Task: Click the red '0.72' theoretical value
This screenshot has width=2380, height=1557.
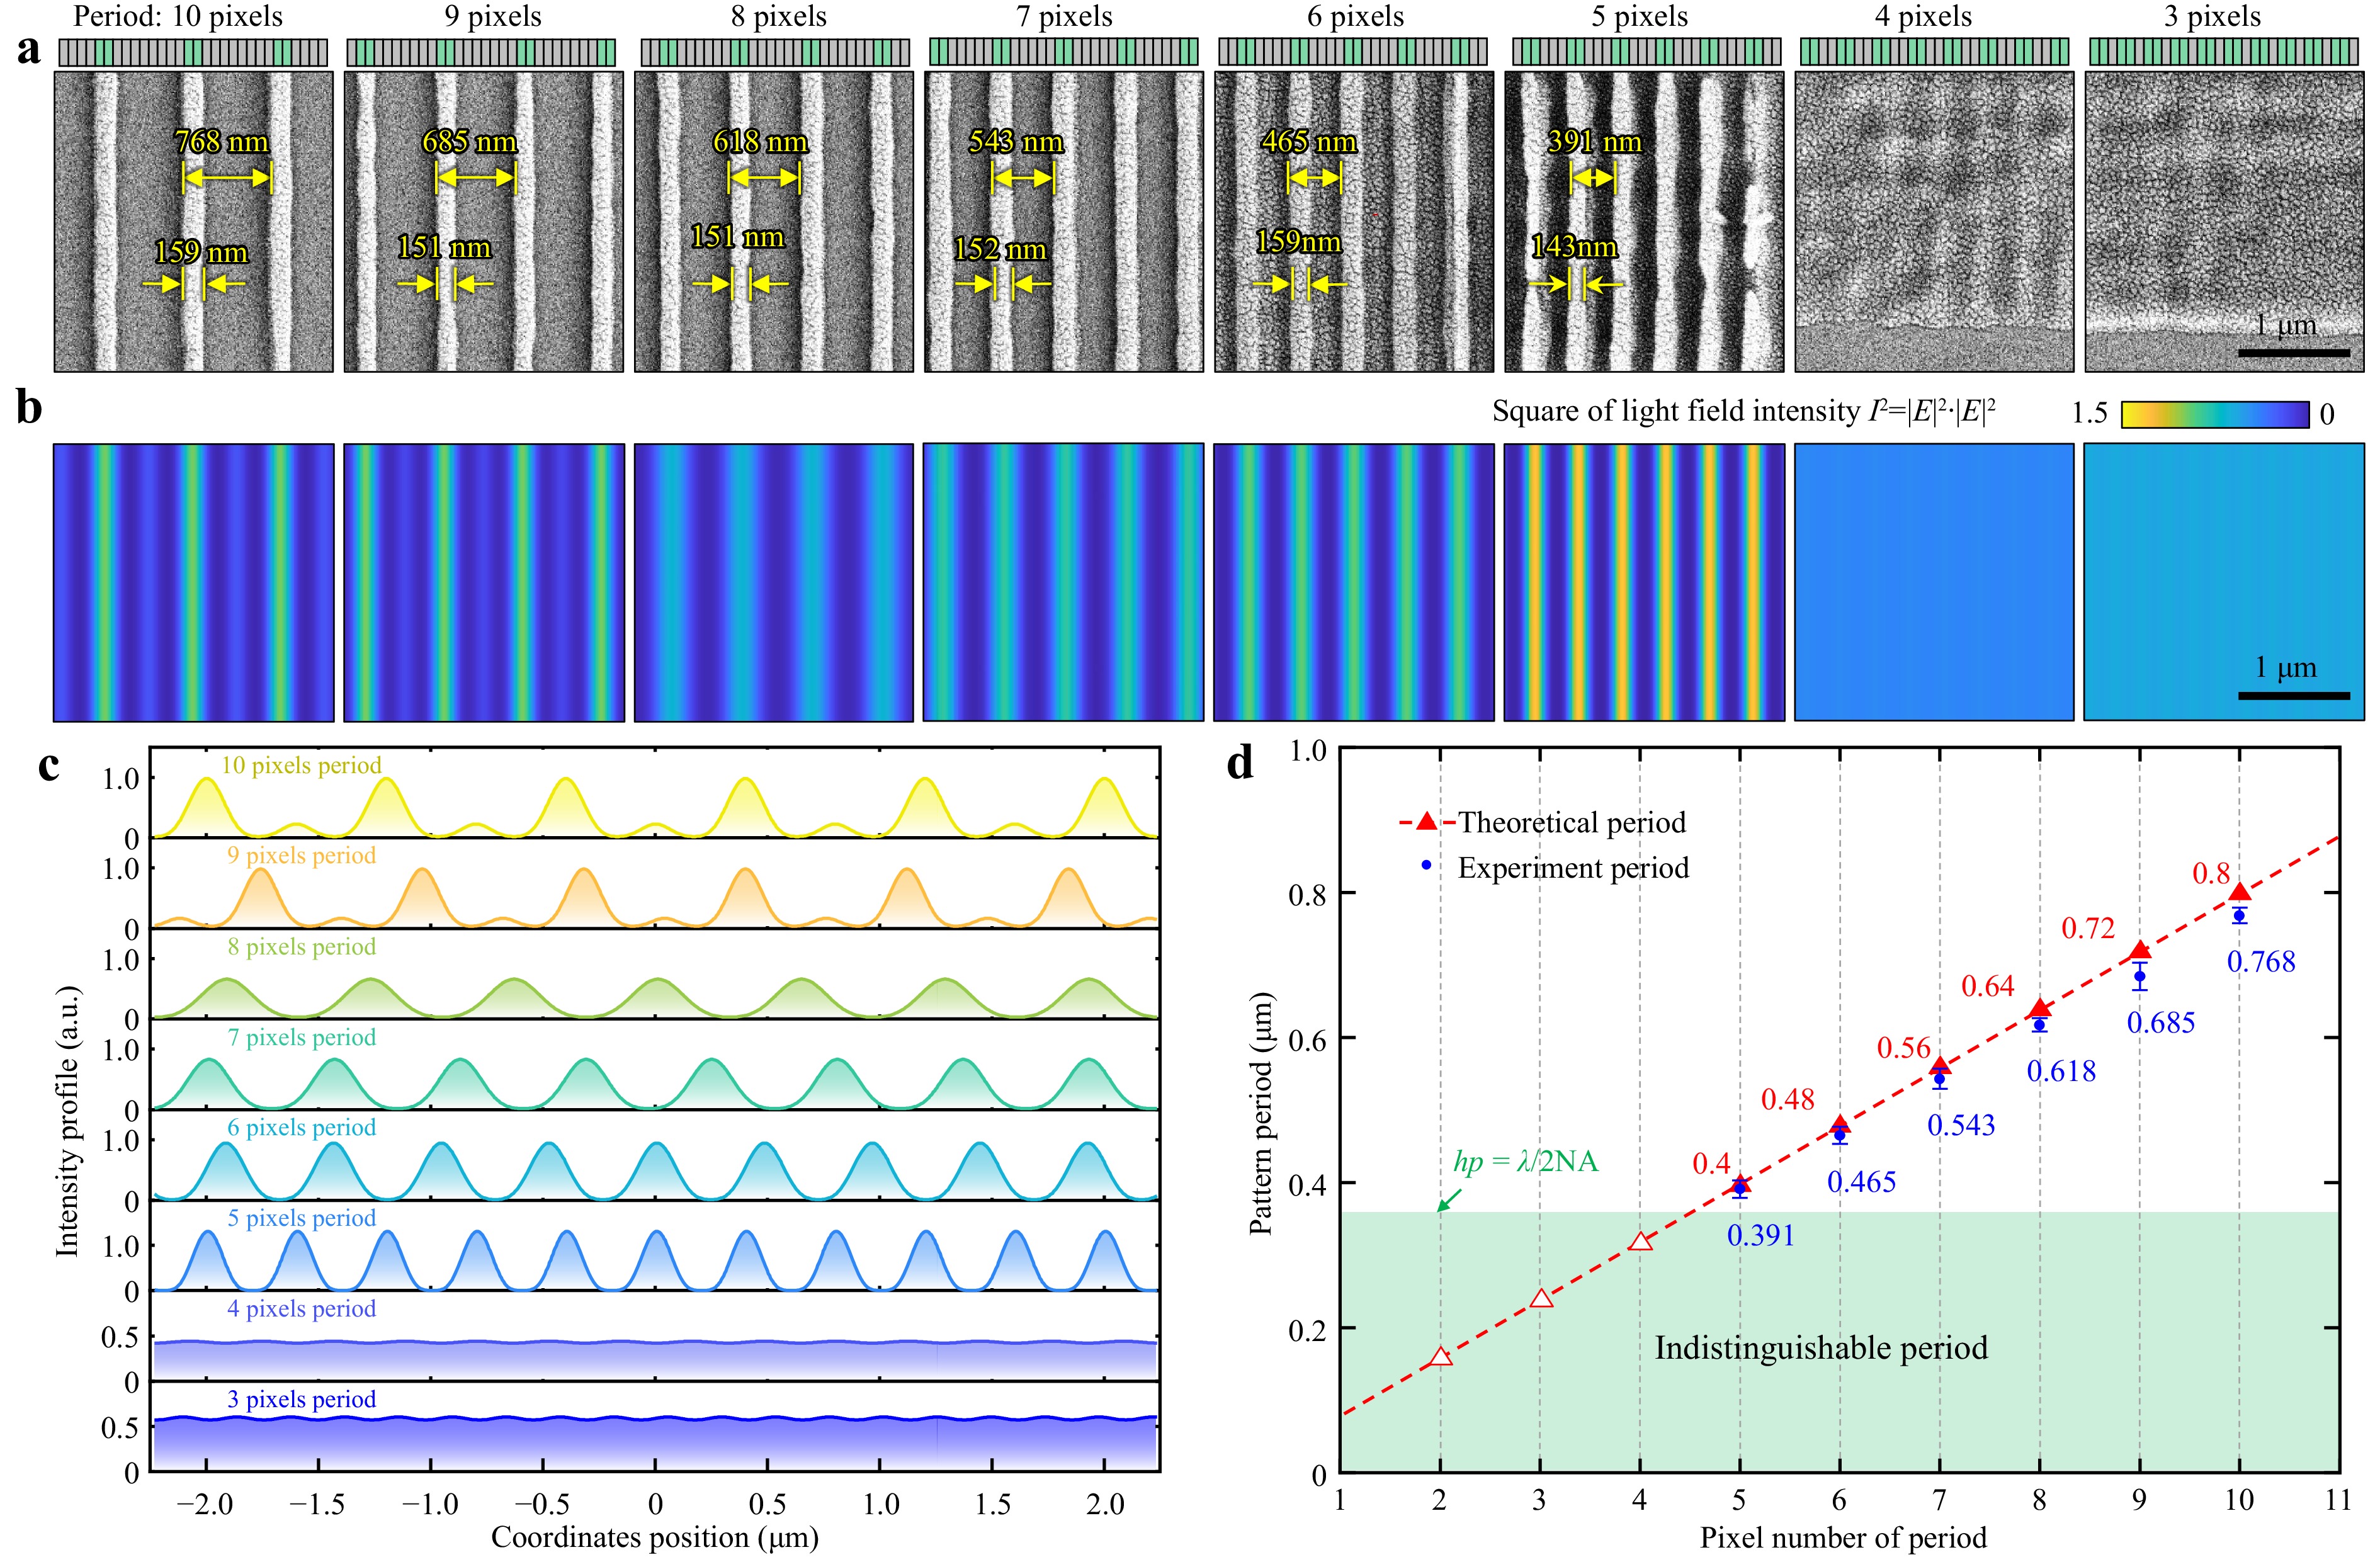Action: (x=2088, y=928)
